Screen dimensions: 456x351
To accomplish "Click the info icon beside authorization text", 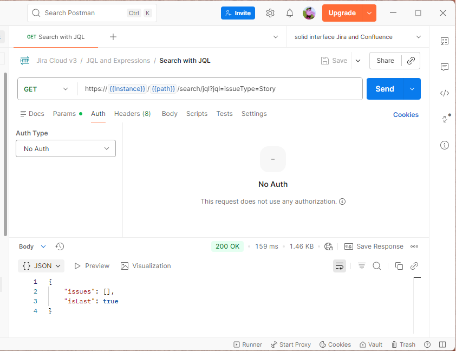I will point(342,201).
